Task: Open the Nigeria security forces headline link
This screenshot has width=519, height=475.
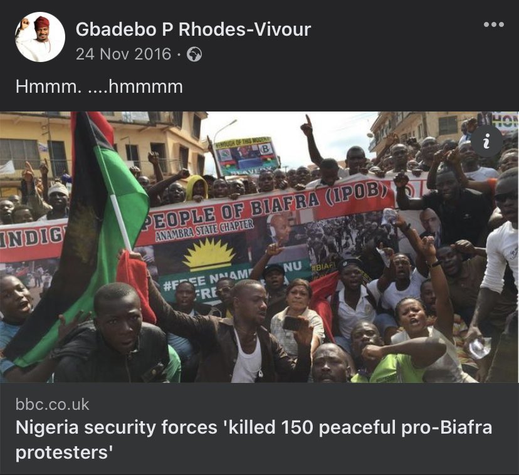Action: pyautogui.click(x=253, y=439)
